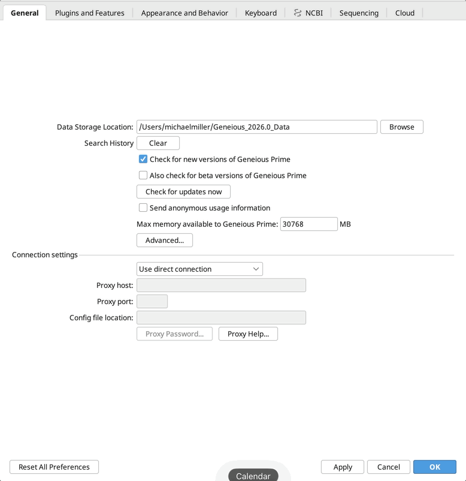Open the Advanced settings
This screenshot has height=481, width=466.
pos(165,240)
